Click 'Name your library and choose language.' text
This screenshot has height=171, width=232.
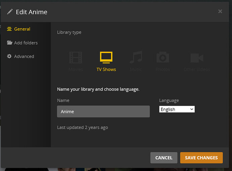click(x=98, y=89)
